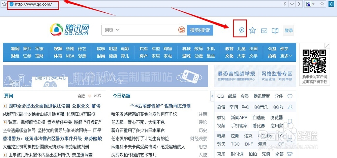Click the Tencent QQ.com logo

point(69,30)
